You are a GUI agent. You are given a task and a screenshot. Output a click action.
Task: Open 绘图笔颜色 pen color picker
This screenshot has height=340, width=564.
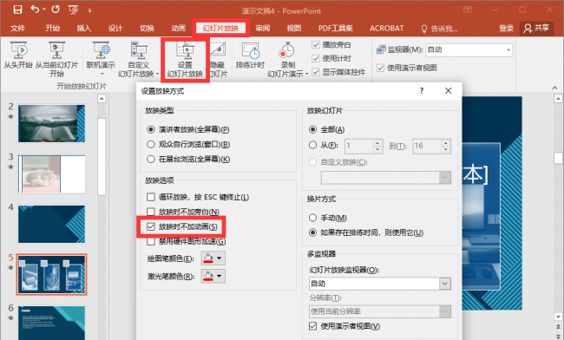tap(213, 258)
